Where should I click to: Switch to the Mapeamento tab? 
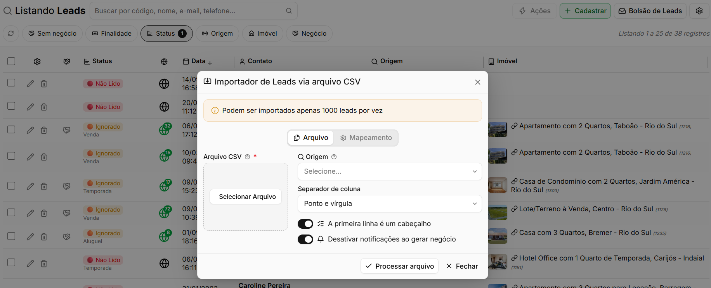(x=366, y=138)
